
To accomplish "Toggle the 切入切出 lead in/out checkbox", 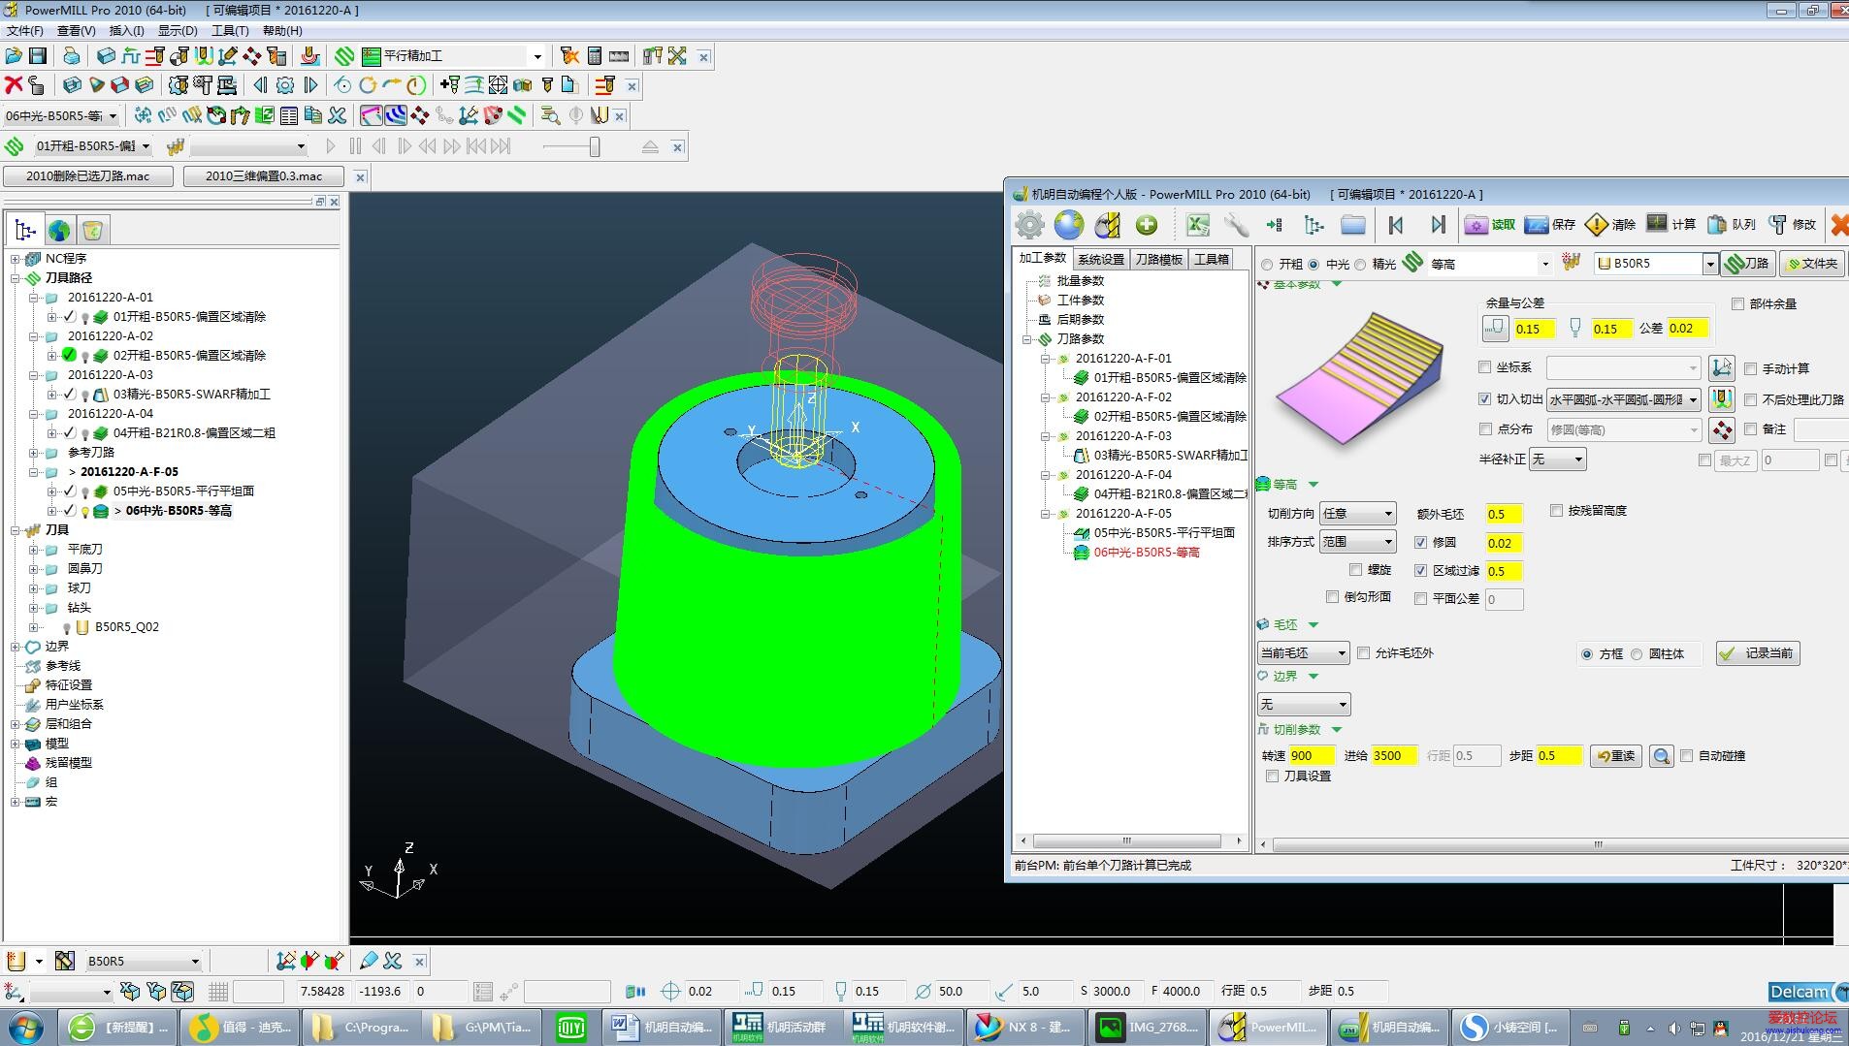I will [1484, 399].
